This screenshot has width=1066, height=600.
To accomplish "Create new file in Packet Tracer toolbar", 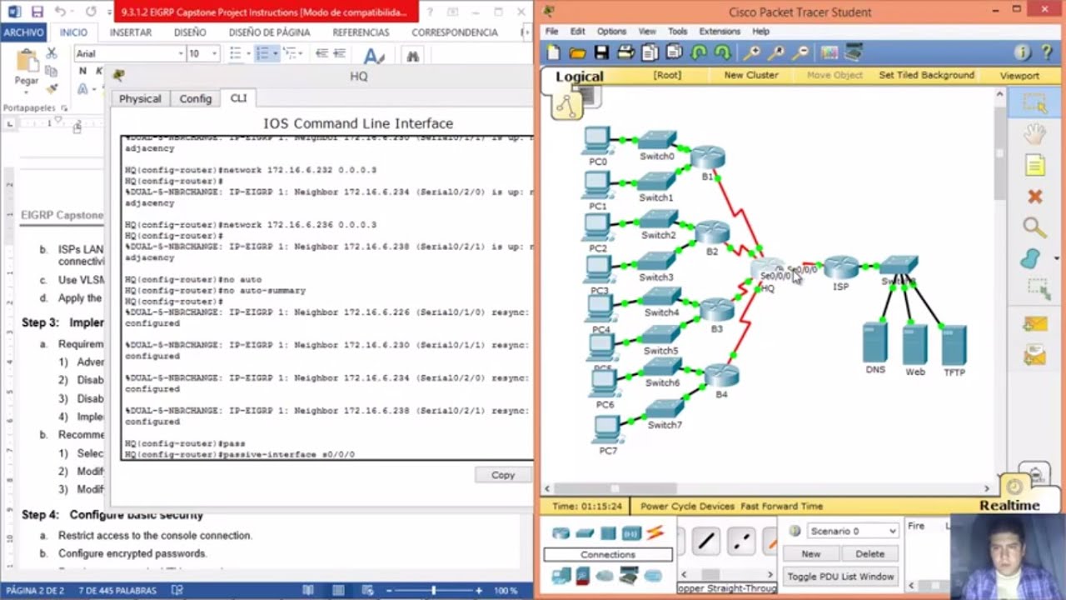I will coord(554,52).
